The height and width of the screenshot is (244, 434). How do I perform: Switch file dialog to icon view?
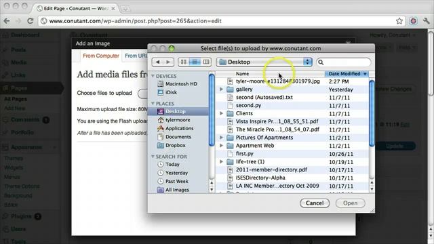tap(183, 62)
